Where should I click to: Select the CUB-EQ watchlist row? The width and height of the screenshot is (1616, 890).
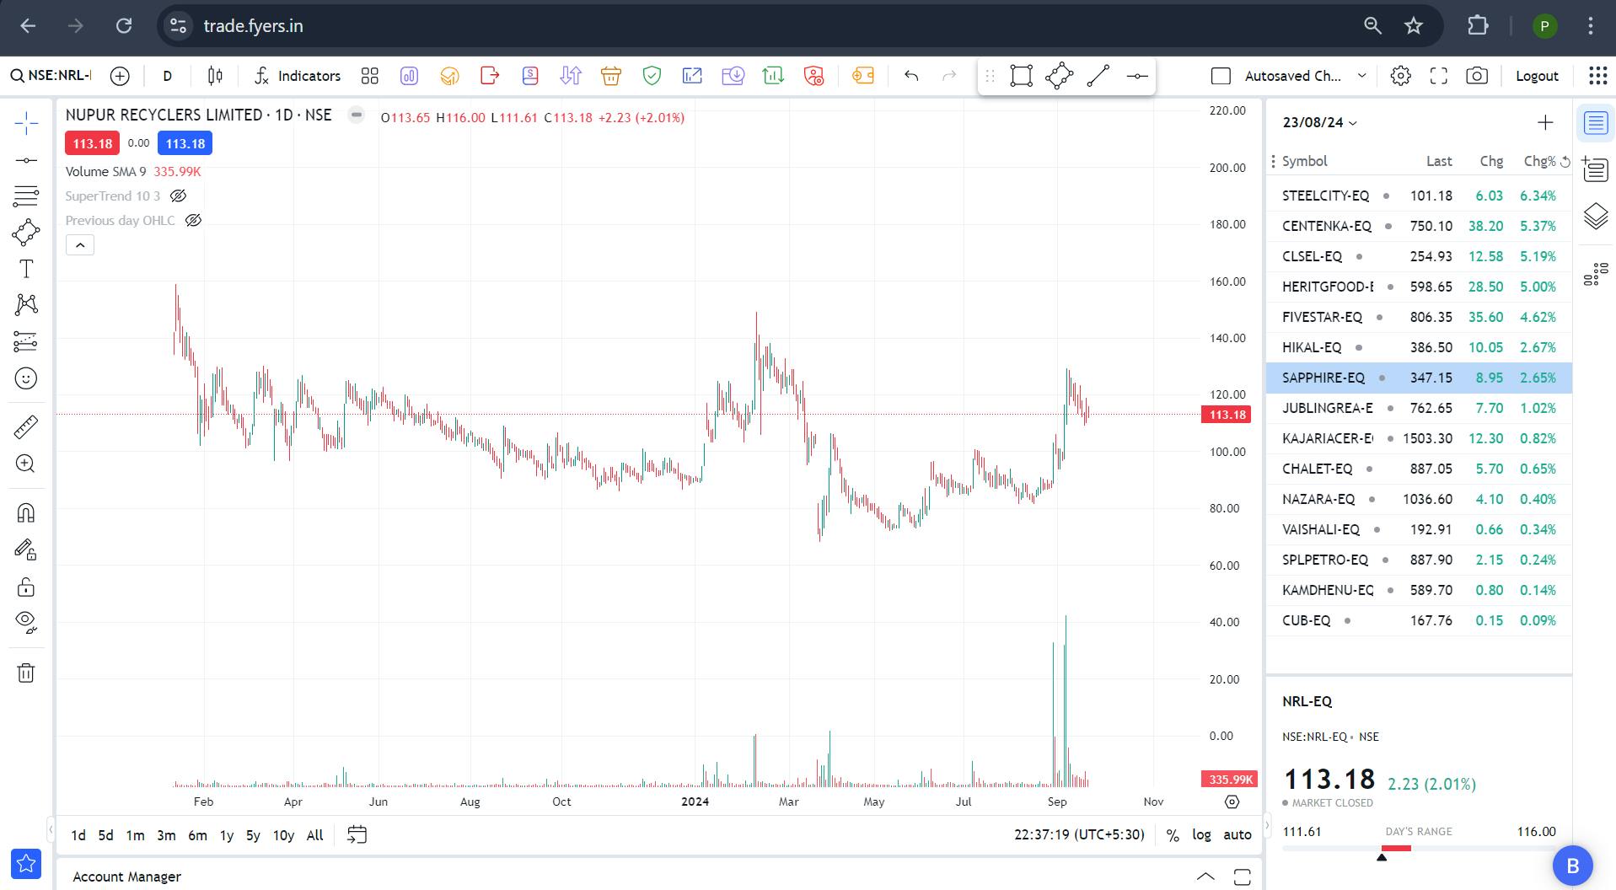1419,620
